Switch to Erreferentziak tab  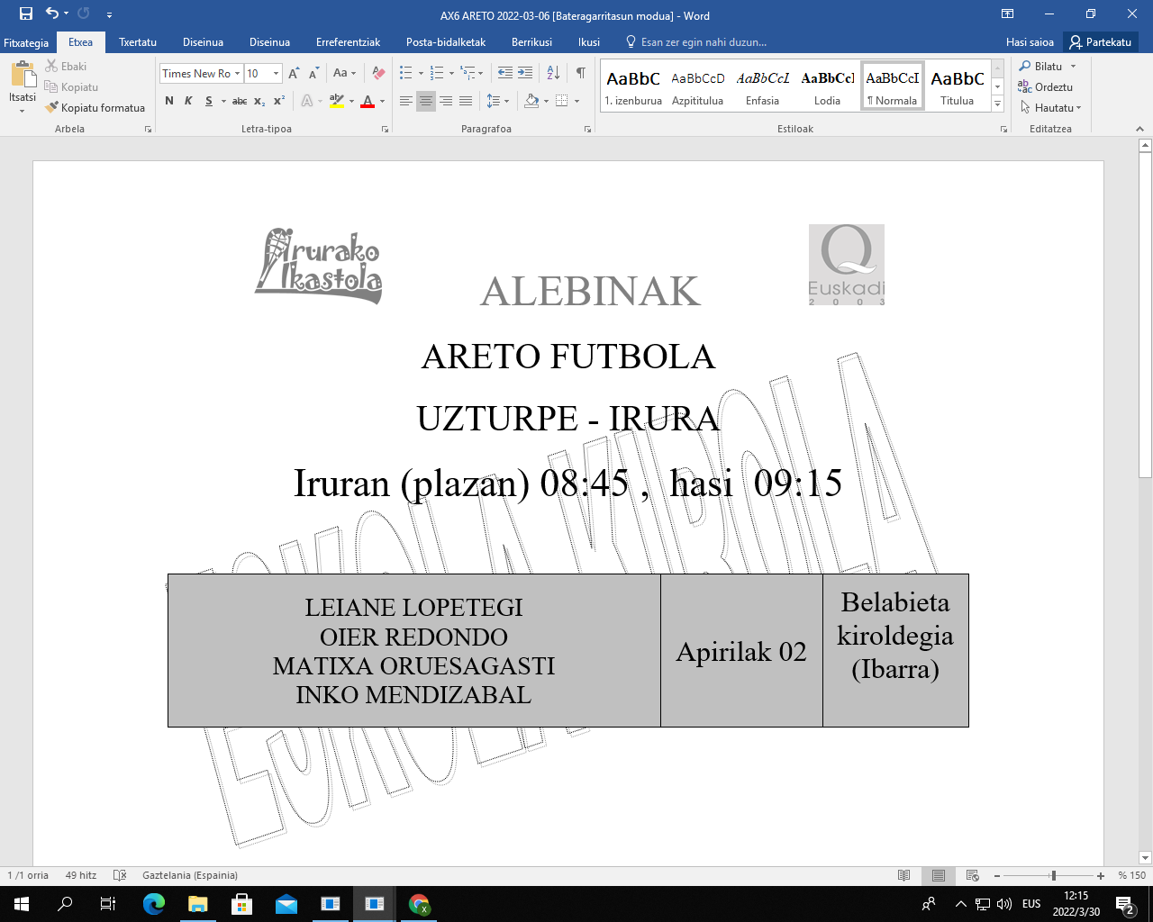click(x=348, y=42)
